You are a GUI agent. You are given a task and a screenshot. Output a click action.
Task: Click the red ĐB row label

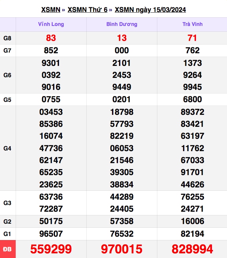tap(8, 249)
